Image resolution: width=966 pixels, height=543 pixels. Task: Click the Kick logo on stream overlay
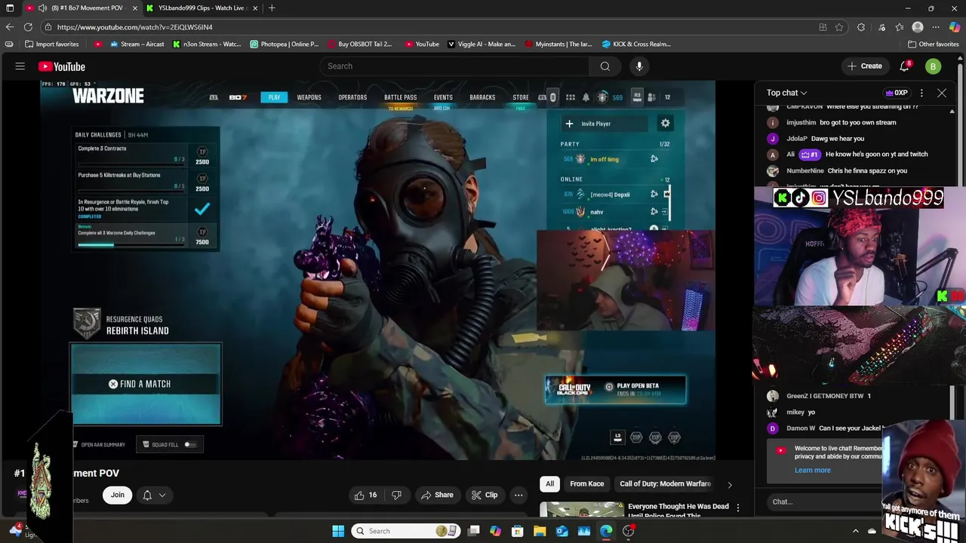click(783, 198)
